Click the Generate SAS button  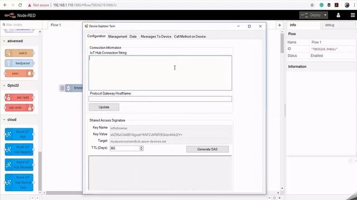coord(207,149)
